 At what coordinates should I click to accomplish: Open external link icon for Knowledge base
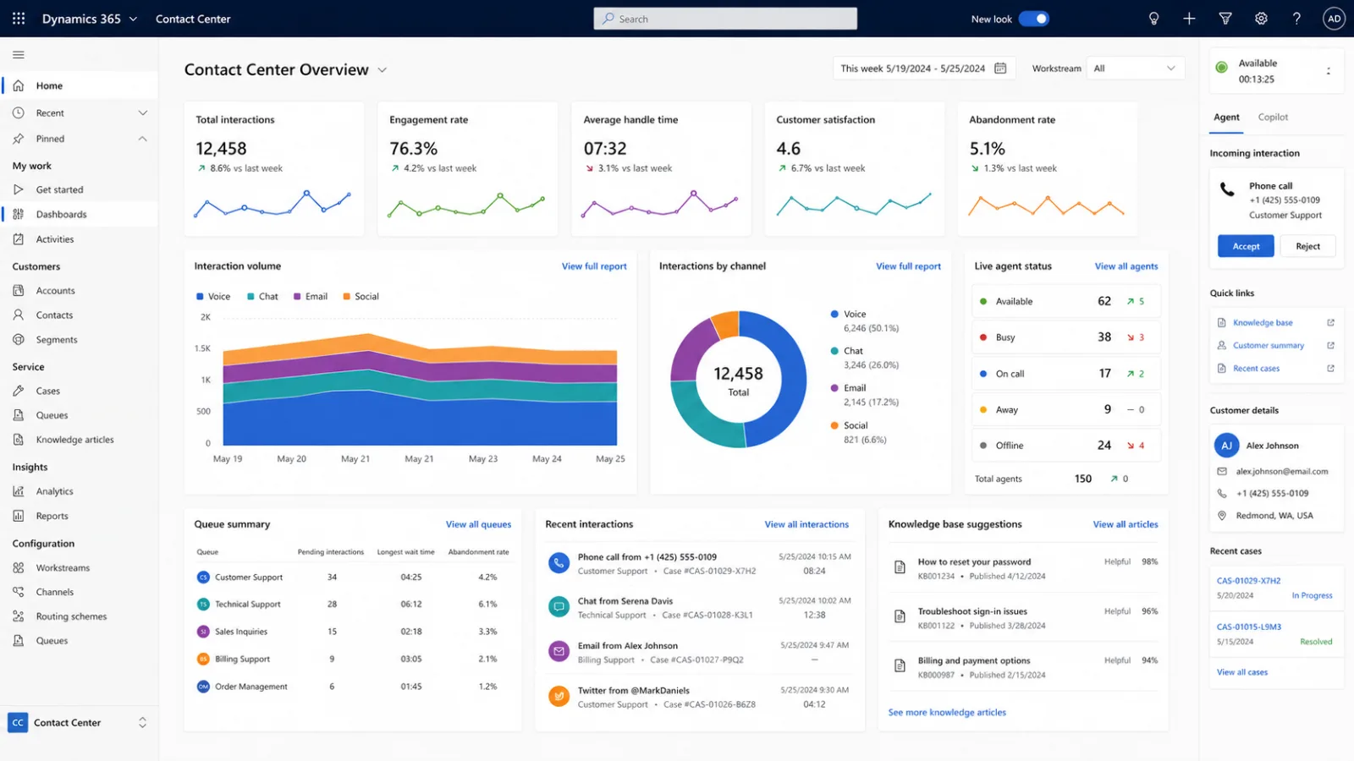tap(1330, 323)
